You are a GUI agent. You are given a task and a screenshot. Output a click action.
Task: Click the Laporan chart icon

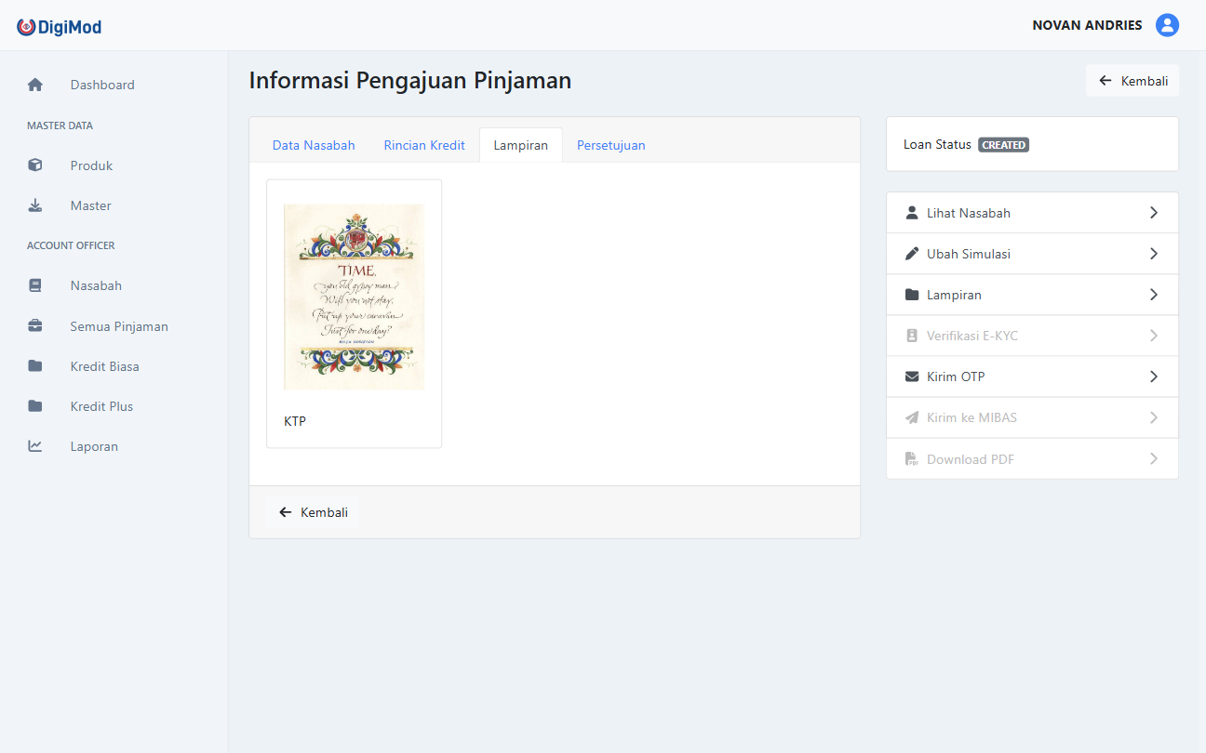click(35, 446)
